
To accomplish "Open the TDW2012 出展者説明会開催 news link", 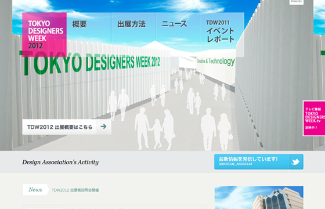I will click(x=75, y=190).
